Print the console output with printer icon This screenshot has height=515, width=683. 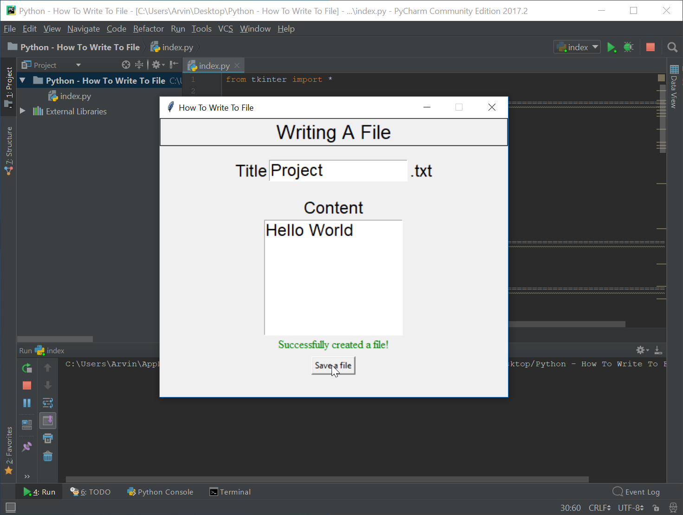pyautogui.click(x=48, y=438)
